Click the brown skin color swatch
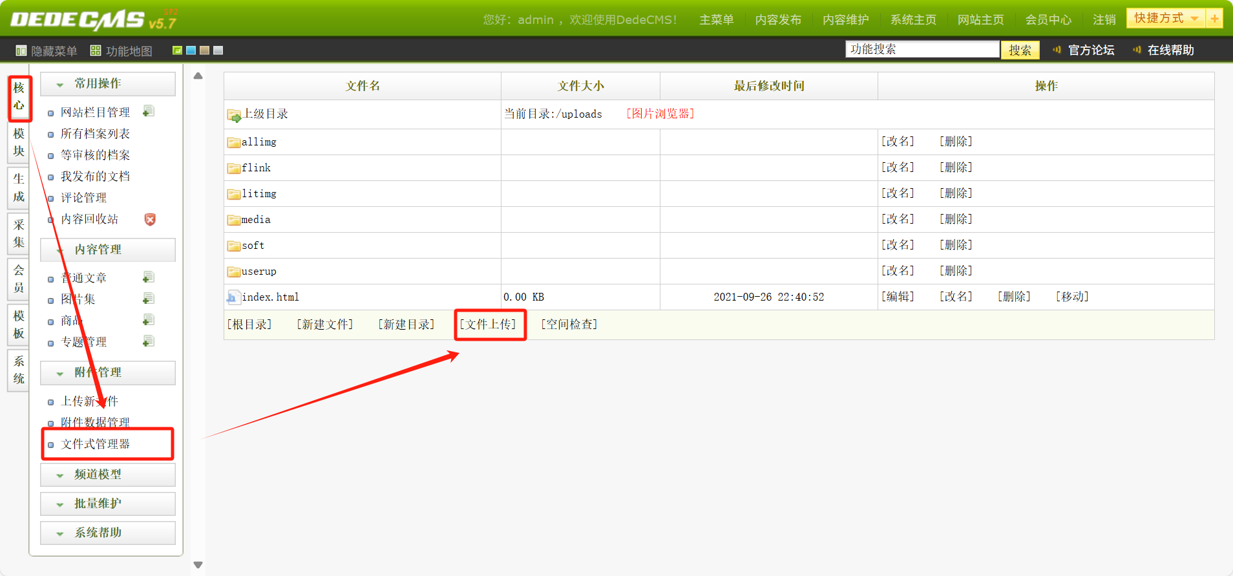Image resolution: width=1233 pixels, height=576 pixels. point(204,50)
